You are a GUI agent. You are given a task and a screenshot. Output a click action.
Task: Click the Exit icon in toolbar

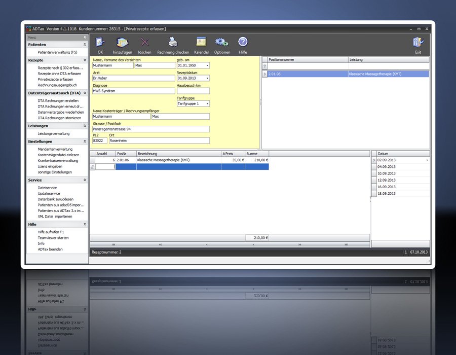(x=418, y=43)
